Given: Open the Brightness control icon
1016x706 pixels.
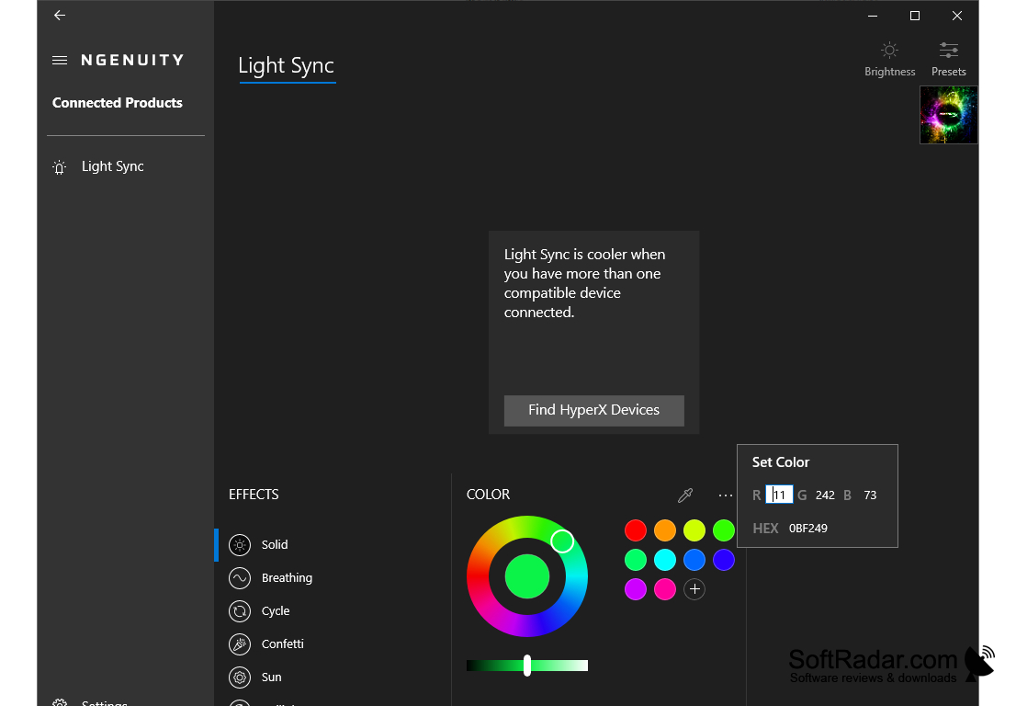Looking at the screenshot, I should coord(888,51).
